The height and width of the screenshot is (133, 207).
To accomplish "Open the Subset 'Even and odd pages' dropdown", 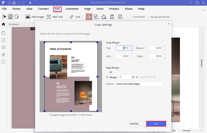I will tap(141, 84).
